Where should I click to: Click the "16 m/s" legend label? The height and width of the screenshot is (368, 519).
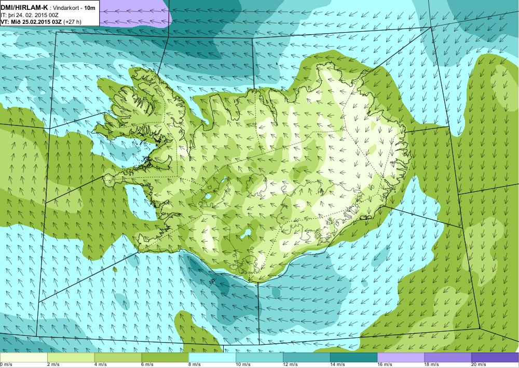coord(385,365)
